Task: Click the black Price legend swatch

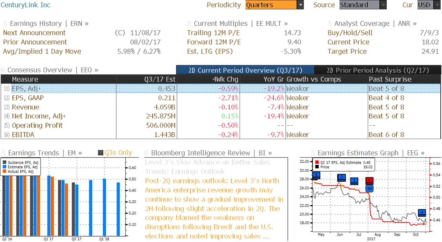Action: pyautogui.click(x=317, y=167)
